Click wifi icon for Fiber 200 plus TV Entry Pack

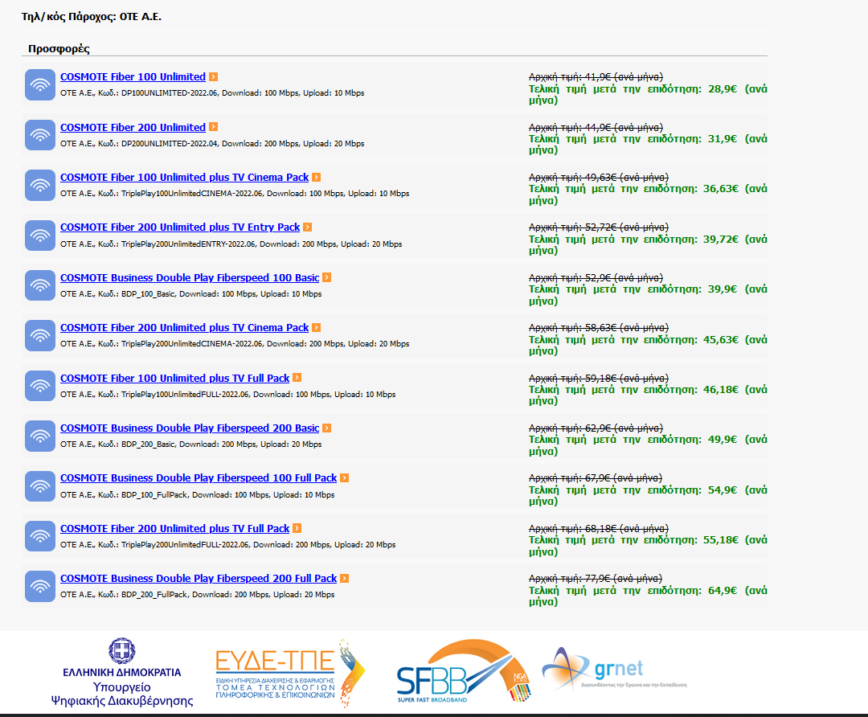click(40, 236)
